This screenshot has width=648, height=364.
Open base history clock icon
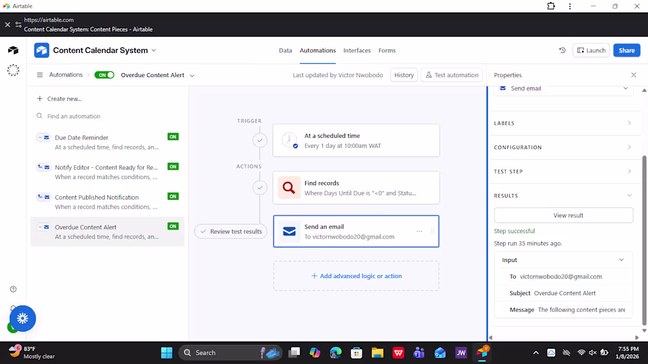(563, 51)
